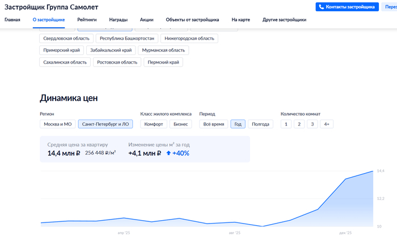The height and width of the screenshot is (244, 397).
Task: Toggle the Бизнес housing class filter
Action: [181, 124]
